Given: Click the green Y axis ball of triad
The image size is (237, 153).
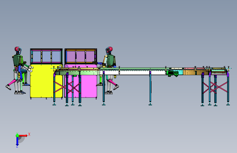Looking at the screenshot, I should [x=17, y=136].
